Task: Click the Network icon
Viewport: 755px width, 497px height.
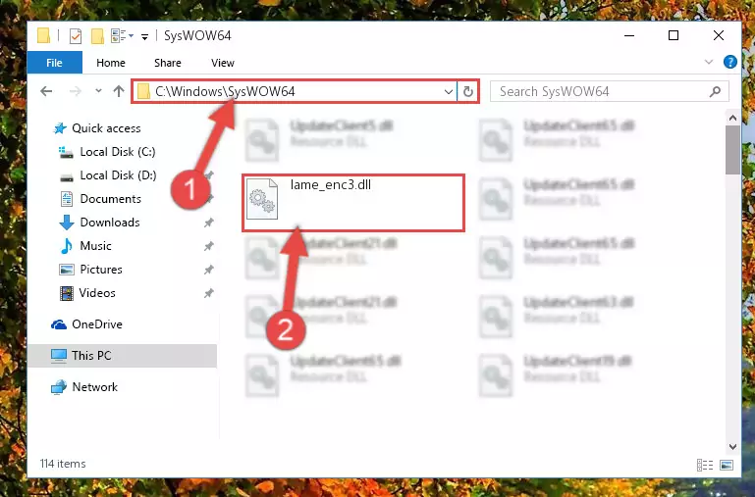Action: (x=59, y=387)
